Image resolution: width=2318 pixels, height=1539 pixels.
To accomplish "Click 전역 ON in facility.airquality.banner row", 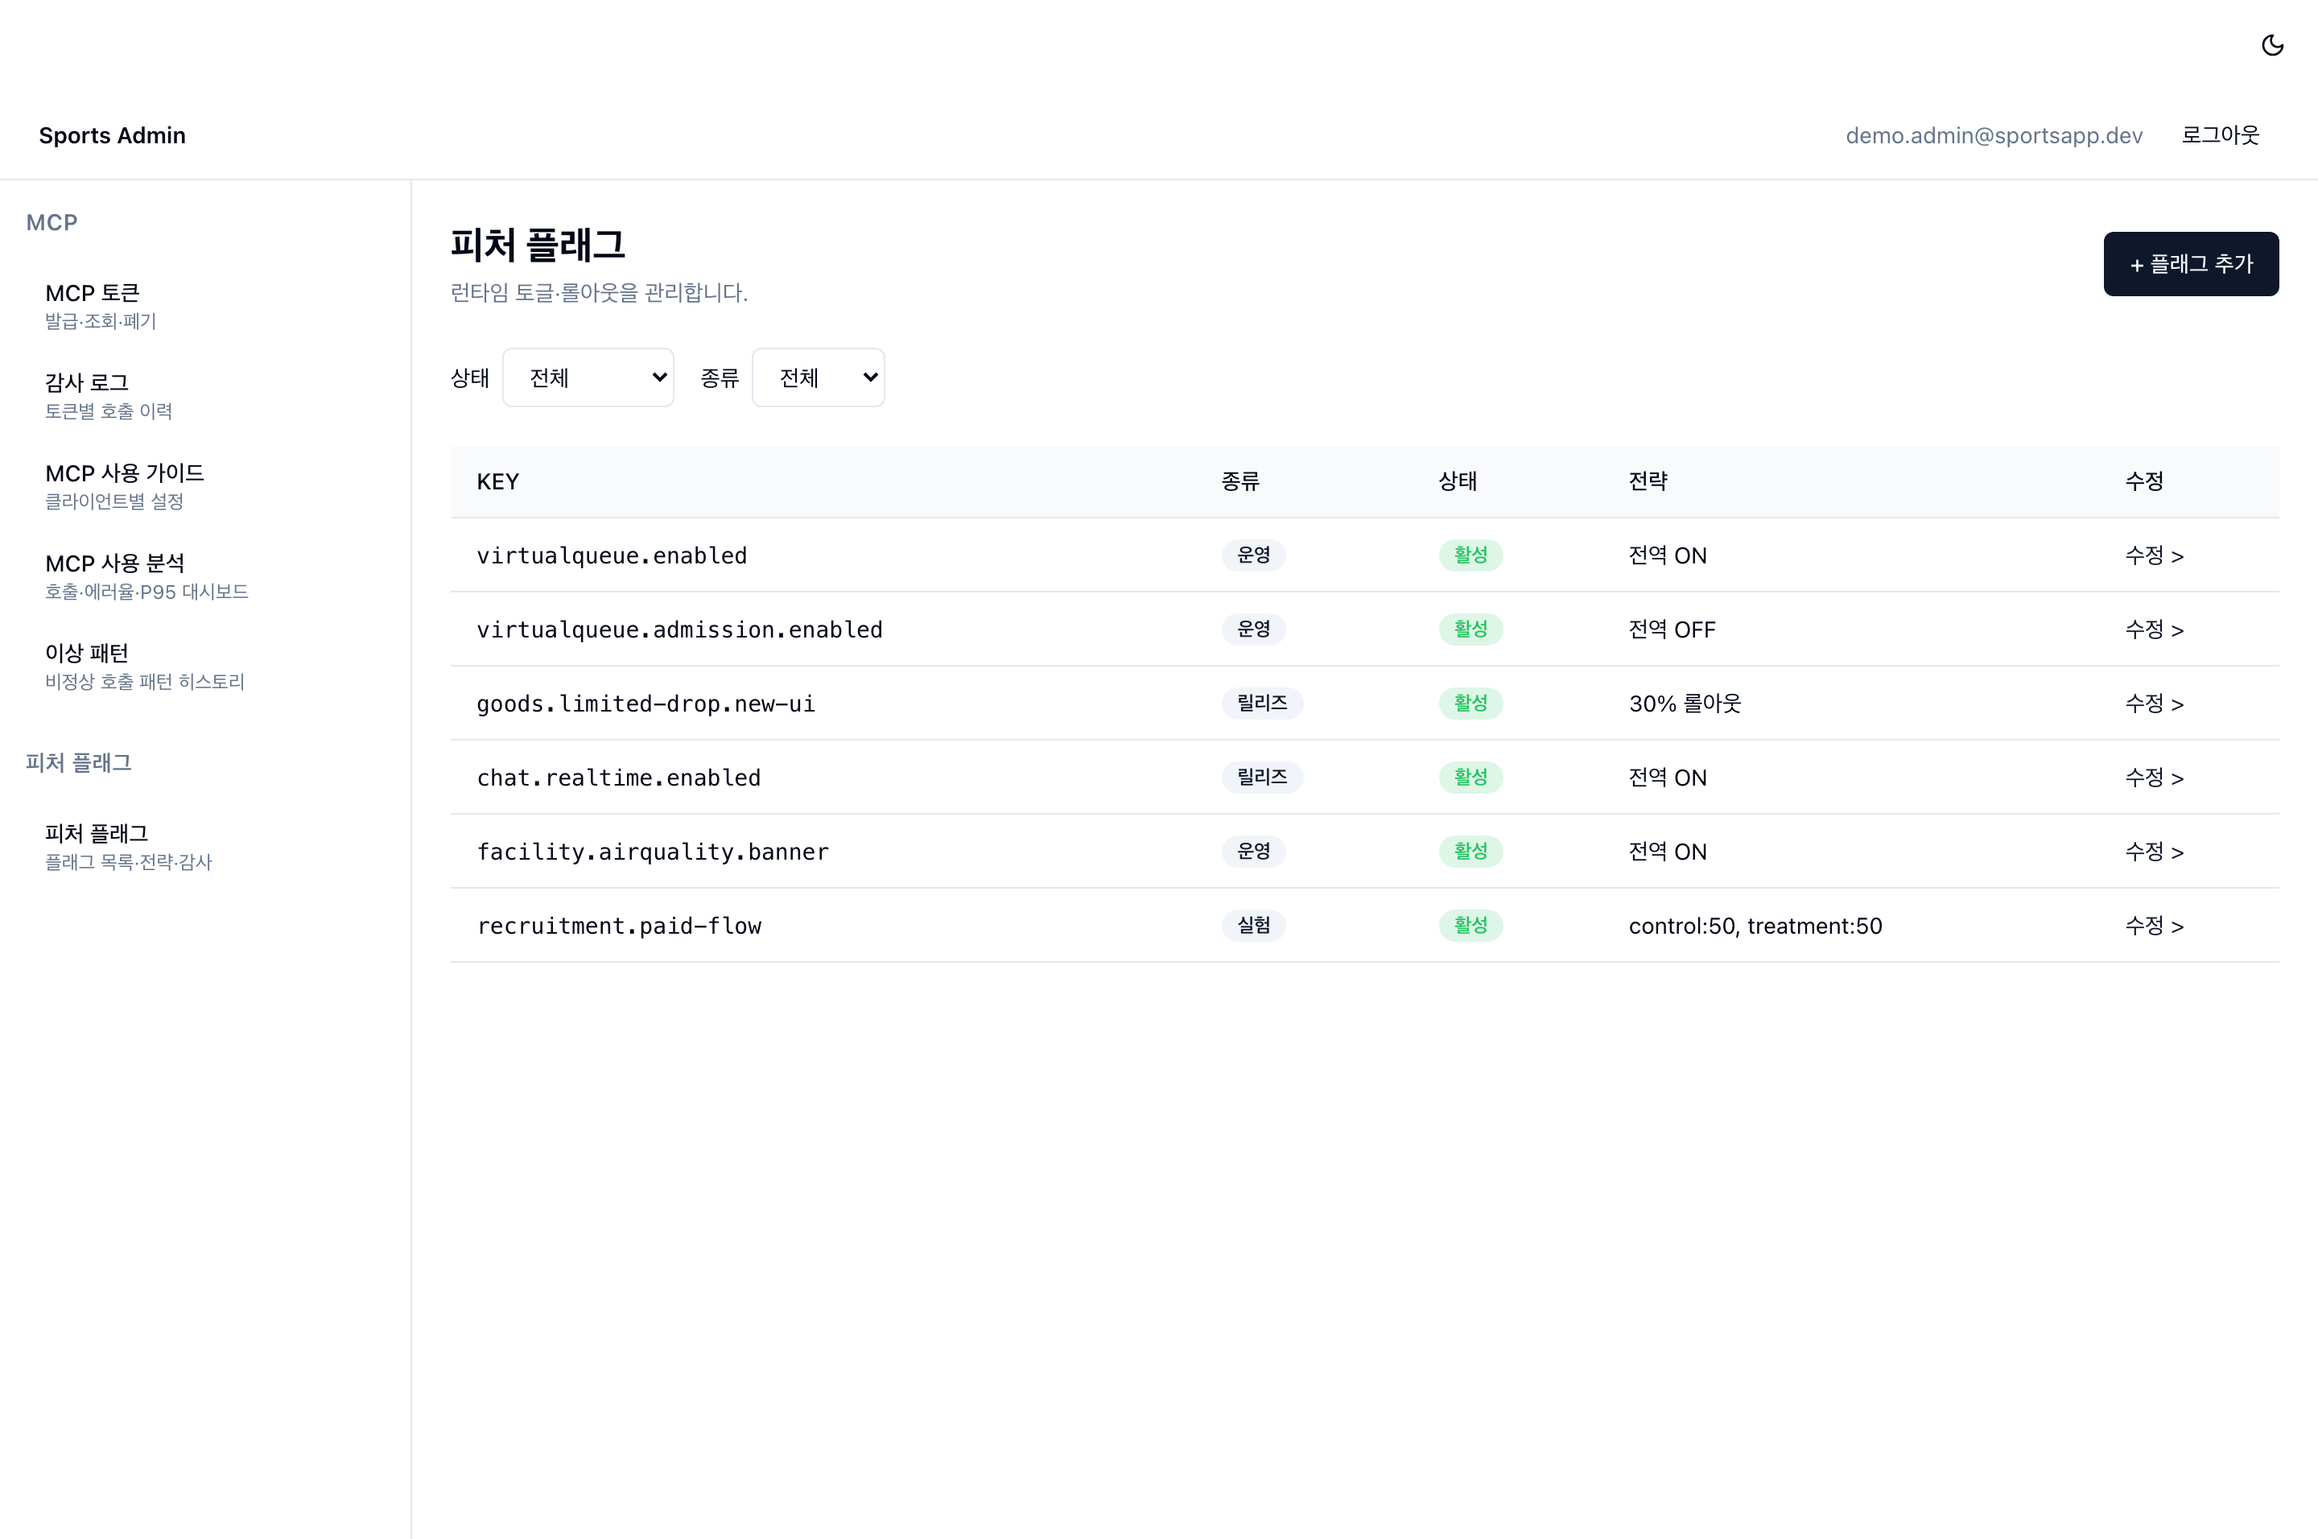I will 1668,852.
